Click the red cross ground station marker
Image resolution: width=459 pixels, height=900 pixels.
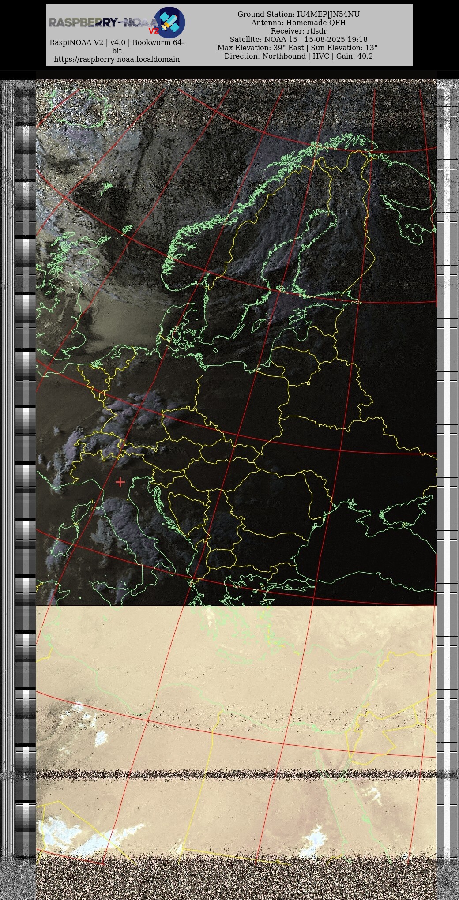(x=120, y=482)
